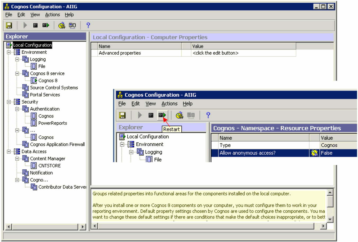This screenshot has height=242, width=358.
Task: Collapse Environment in the inset window's Explorer
Action: click(x=122, y=145)
